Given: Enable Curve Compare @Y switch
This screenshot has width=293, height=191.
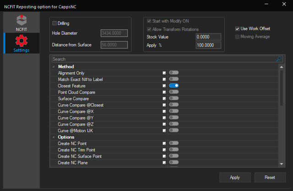Looking at the screenshot, I should tap(174, 117).
